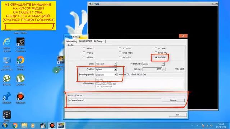Screen dimensions: 230x129
Task: Open the media player taskbar icon
Action: click(x=33, y=125)
